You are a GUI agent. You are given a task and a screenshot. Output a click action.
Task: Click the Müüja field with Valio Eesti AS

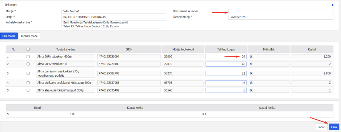click(x=114, y=11)
